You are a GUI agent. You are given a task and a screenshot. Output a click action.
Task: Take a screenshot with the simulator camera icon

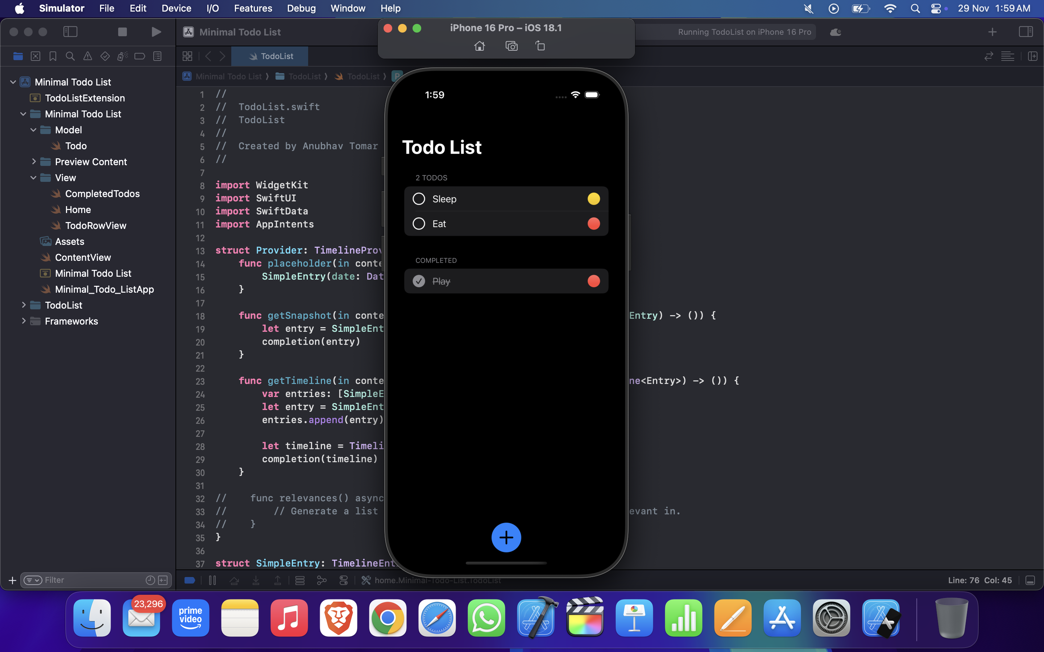(x=511, y=46)
